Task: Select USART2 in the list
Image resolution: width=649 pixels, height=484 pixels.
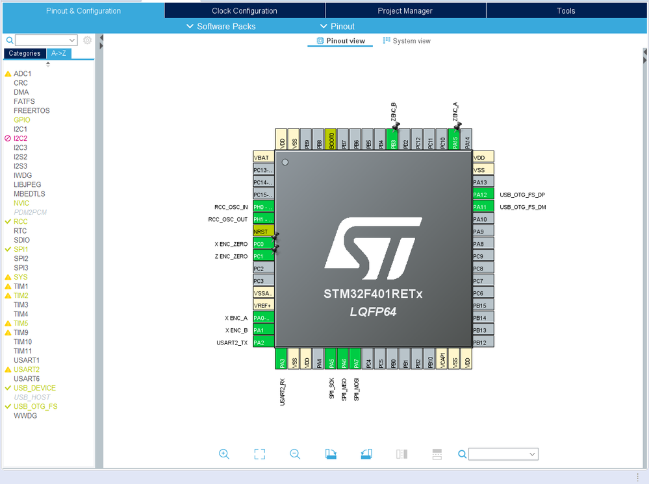Action: tap(27, 370)
